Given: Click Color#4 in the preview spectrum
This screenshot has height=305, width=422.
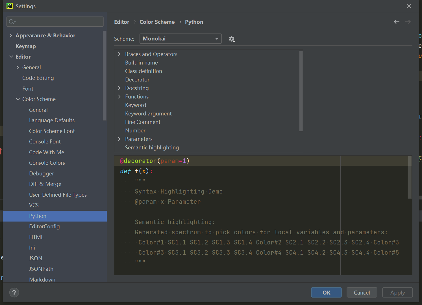Looking at the screenshot, I should tap(269, 252).
